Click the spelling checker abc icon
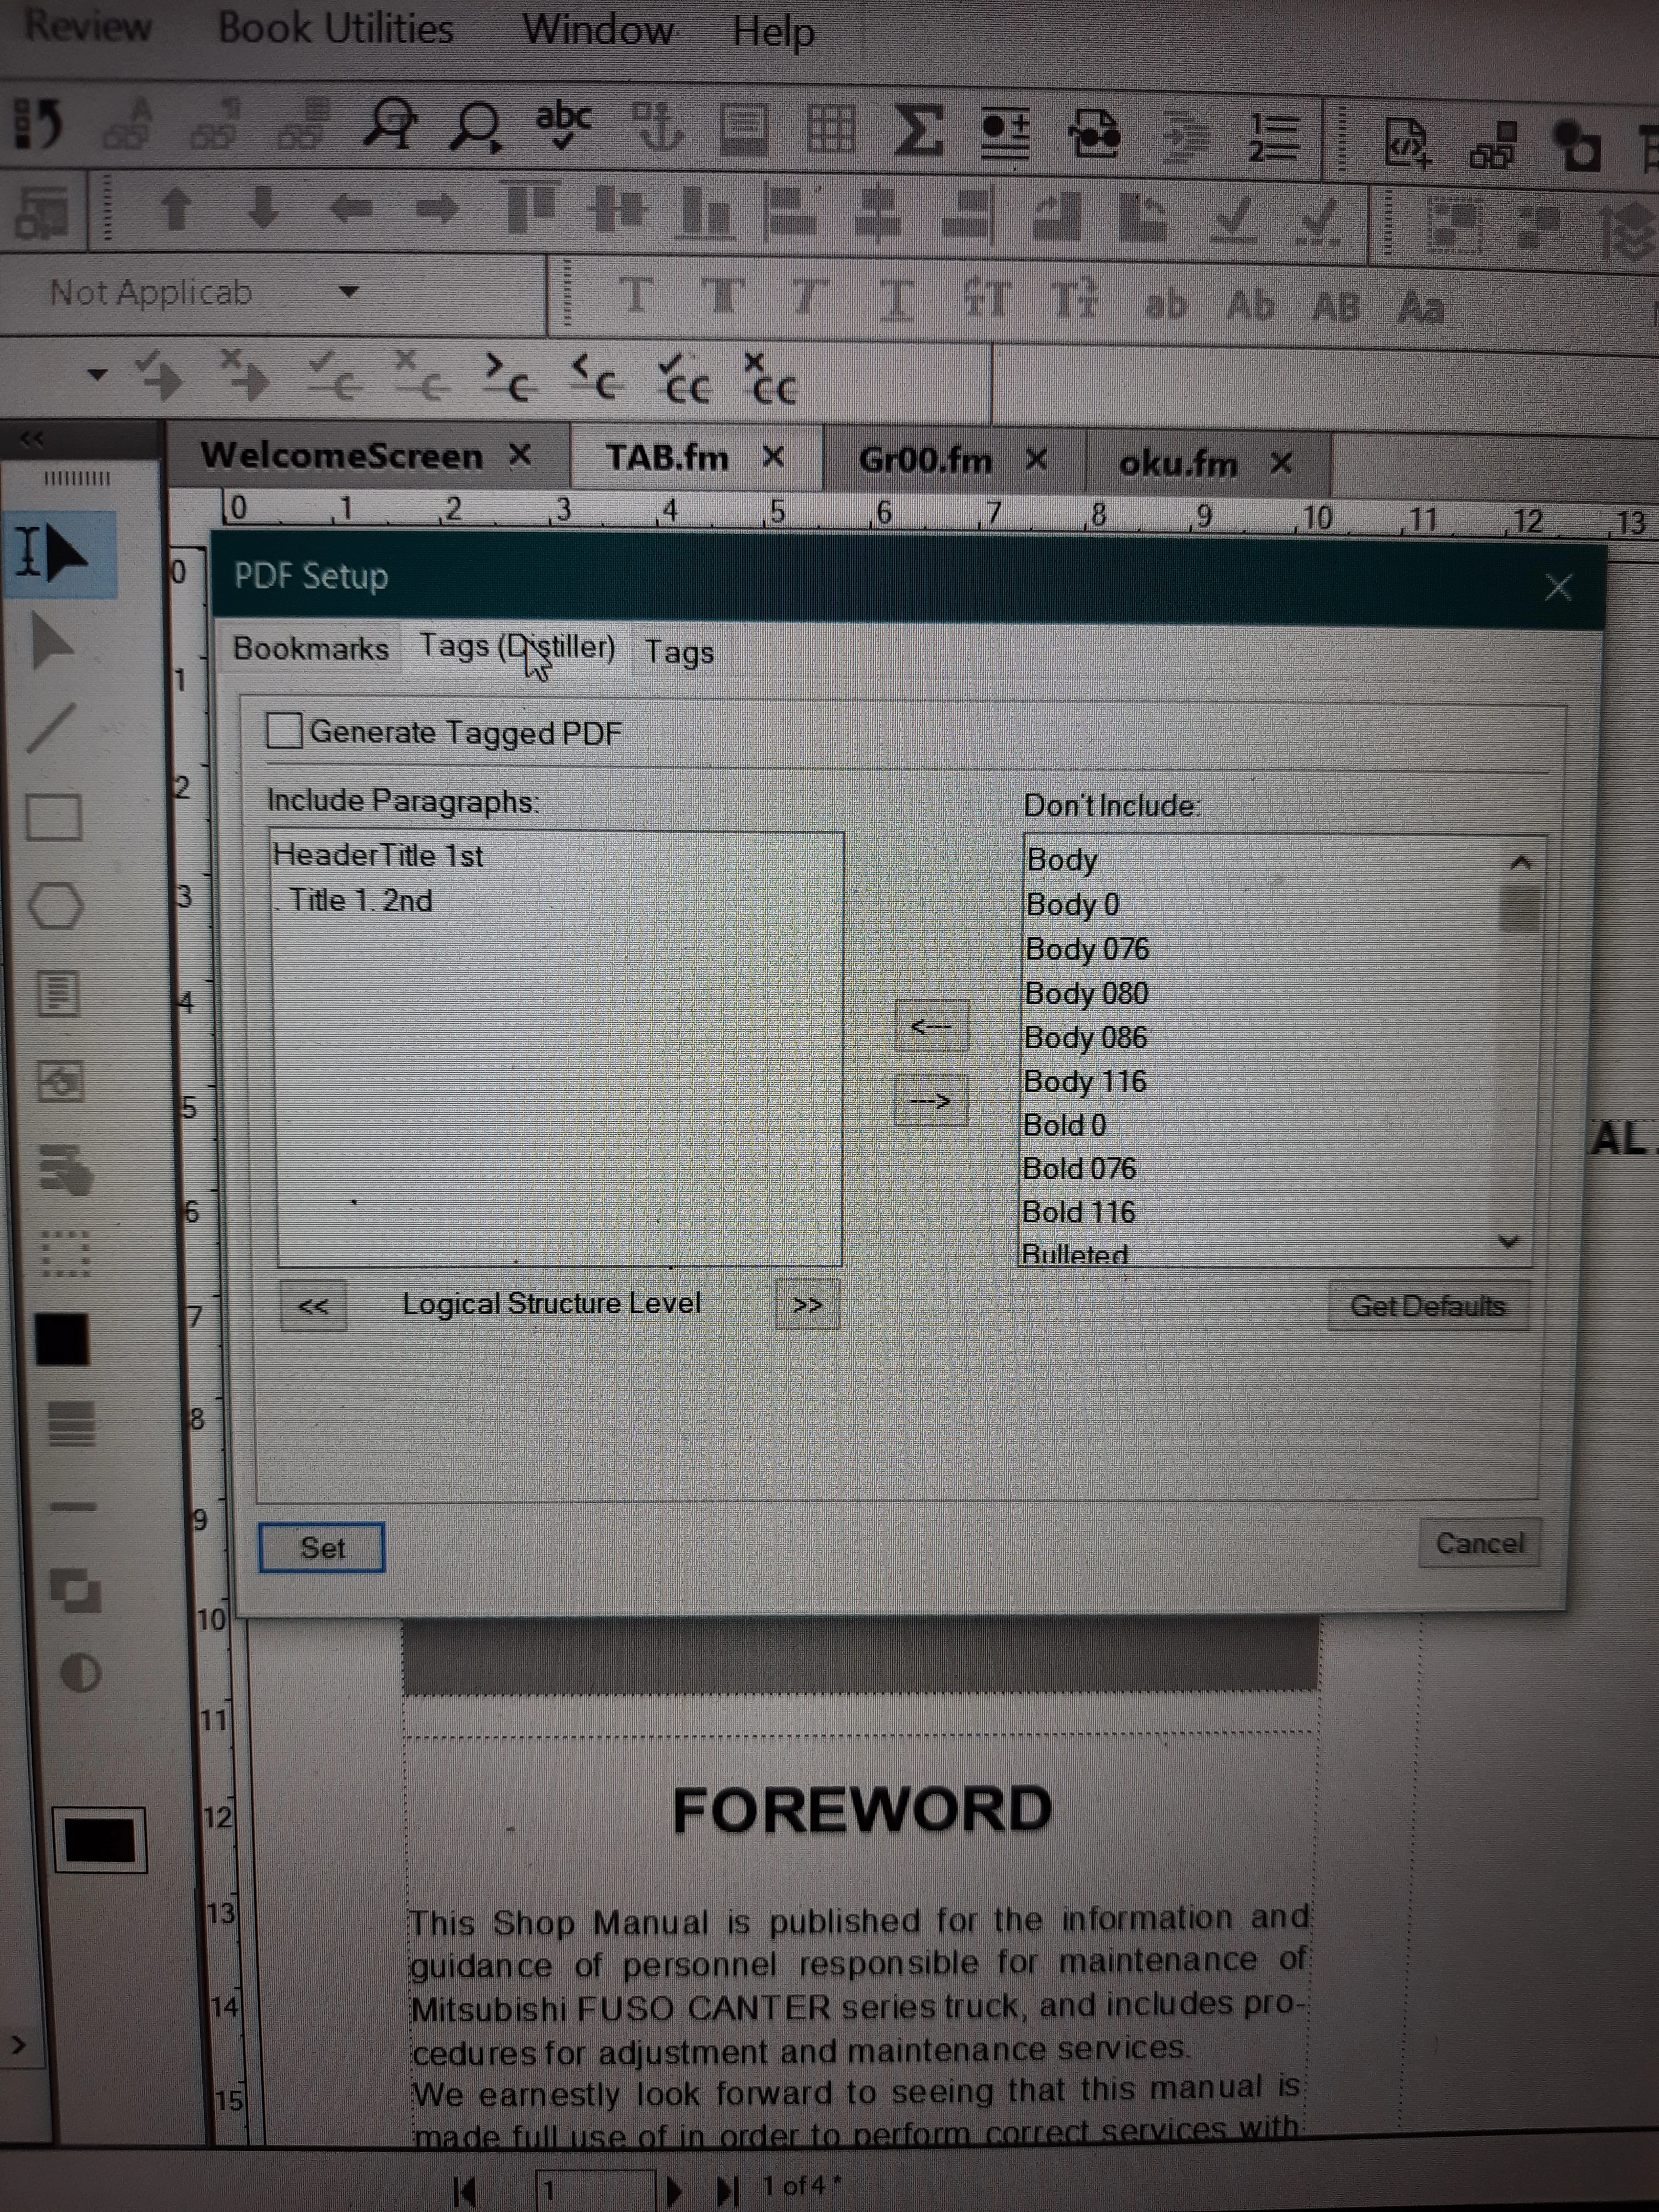The width and height of the screenshot is (1659, 2212). (x=563, y=125)
